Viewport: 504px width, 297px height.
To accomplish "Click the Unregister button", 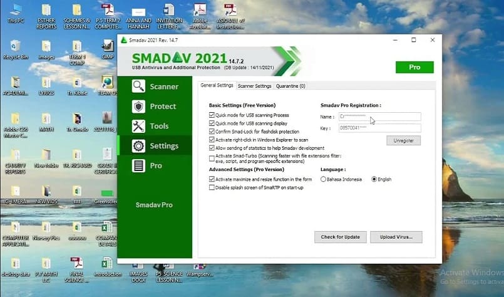I will tap(403, 140).
